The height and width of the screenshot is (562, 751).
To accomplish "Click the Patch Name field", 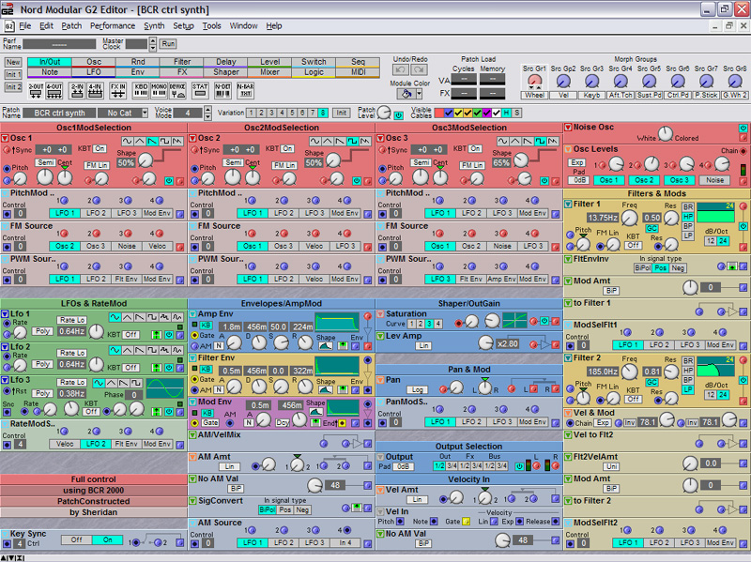I will 59,113.
